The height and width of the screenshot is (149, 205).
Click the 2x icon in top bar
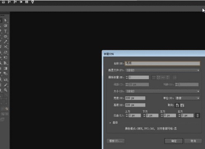(15, 2)
